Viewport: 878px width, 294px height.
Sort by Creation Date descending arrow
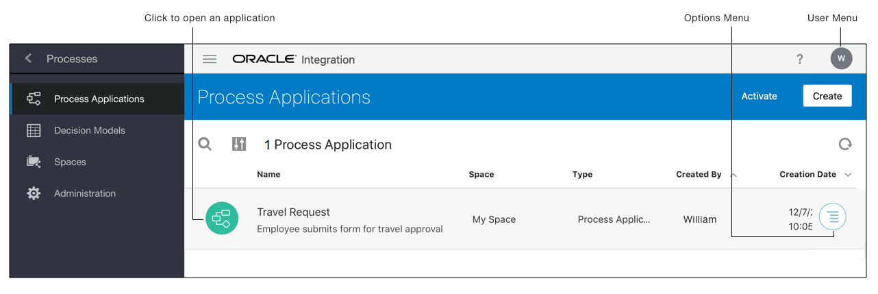click(848, 175)
